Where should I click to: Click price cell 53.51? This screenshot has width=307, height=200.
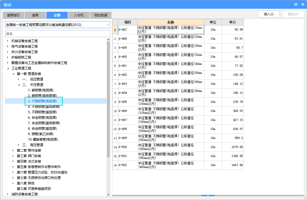[x=233, y=39]
